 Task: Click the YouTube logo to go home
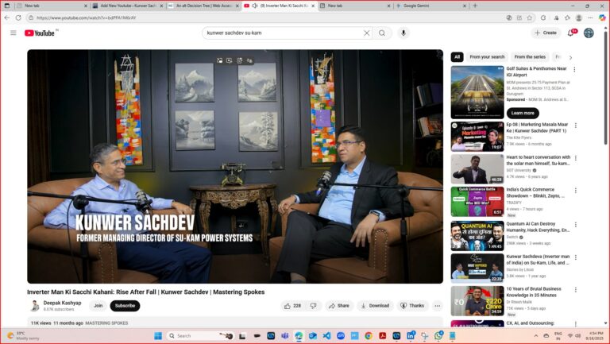click(x=39, y=33)
